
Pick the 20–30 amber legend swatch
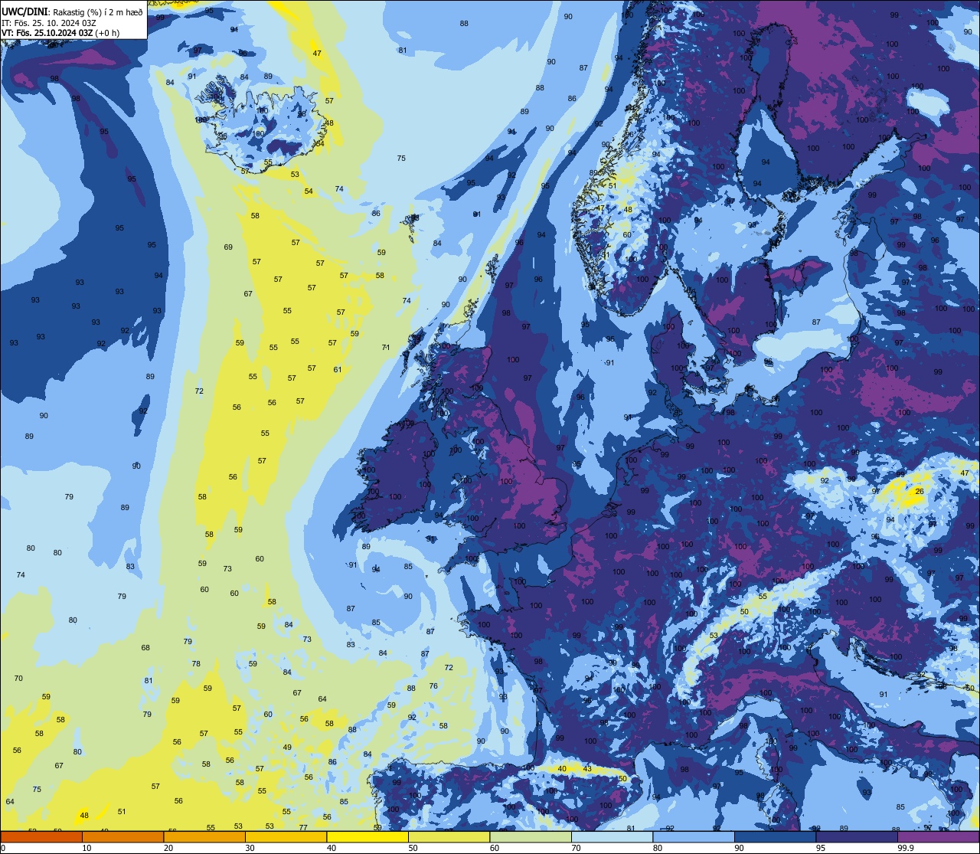click(204, 836)
